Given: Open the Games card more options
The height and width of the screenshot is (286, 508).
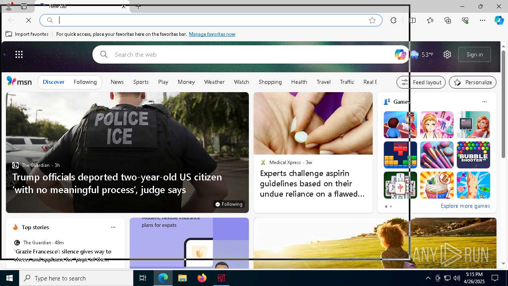Looking at the screenshot, I should pos(484,102).
